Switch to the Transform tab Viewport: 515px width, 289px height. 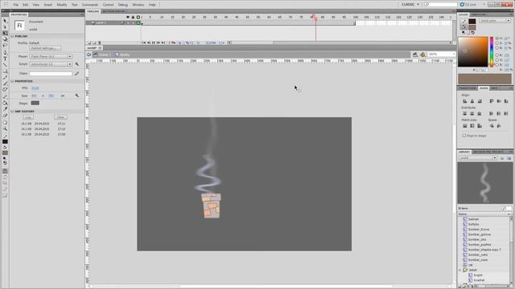click(468, 88)
